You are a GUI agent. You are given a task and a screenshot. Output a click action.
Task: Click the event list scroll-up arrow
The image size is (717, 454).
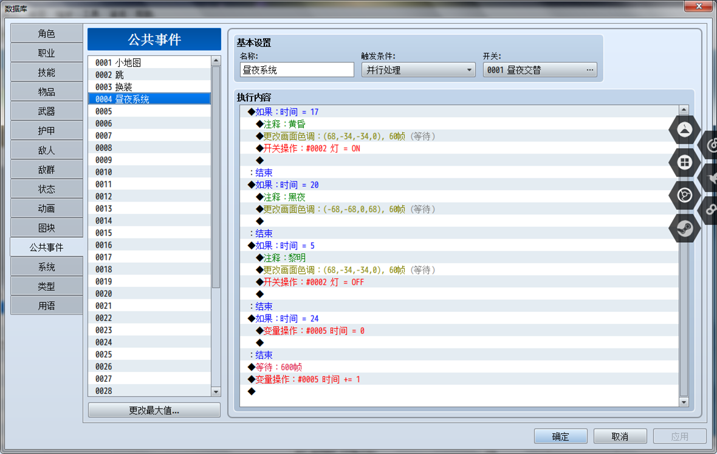click(216, 61)
